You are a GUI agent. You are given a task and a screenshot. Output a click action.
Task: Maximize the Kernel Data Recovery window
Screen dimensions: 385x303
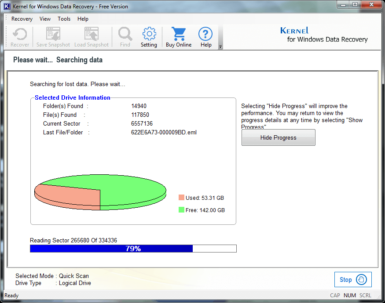click(x=355, y=5)
